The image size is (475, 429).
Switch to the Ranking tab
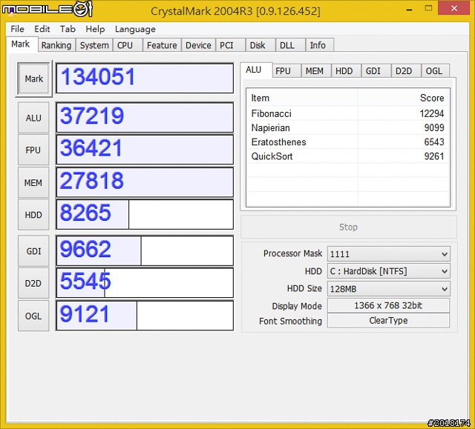[56, 45]
